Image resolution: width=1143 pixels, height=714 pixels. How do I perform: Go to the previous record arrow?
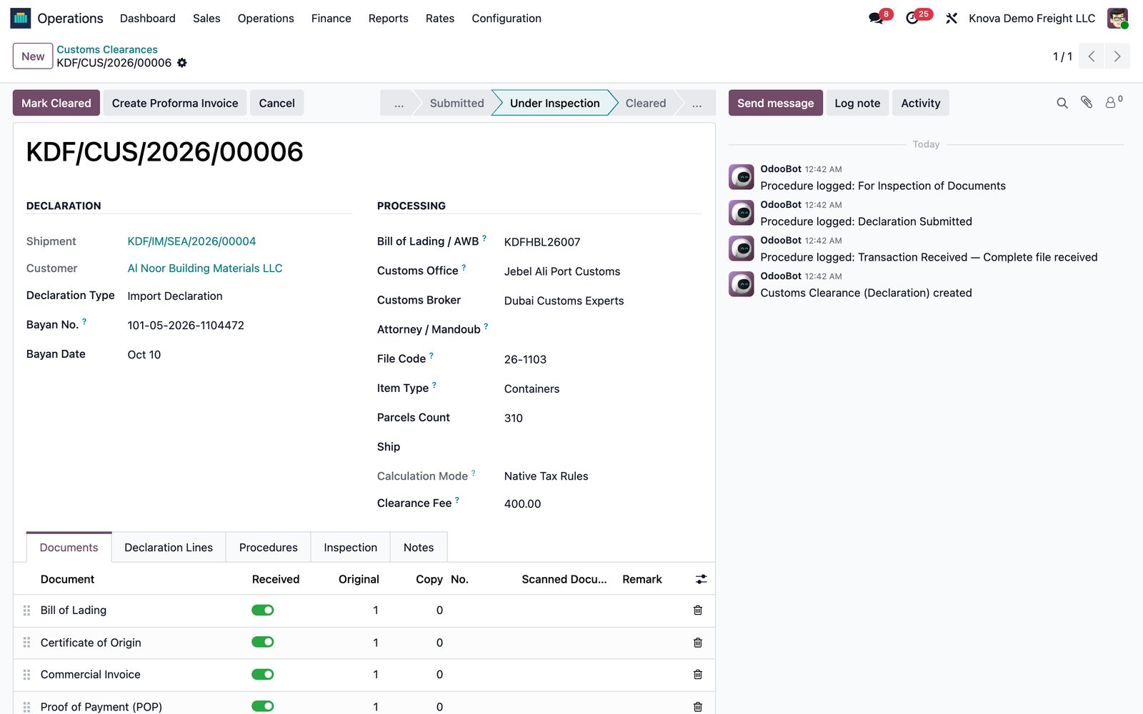pyautogui.click(x=1092, y=56)
